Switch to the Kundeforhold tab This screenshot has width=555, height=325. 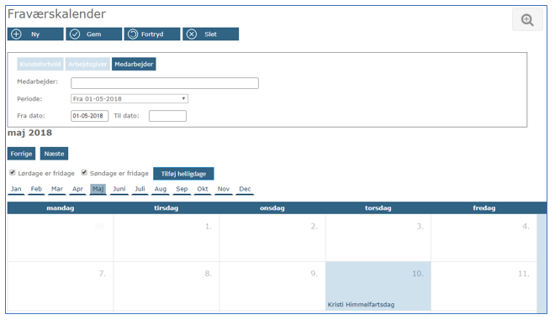[40, 64]
